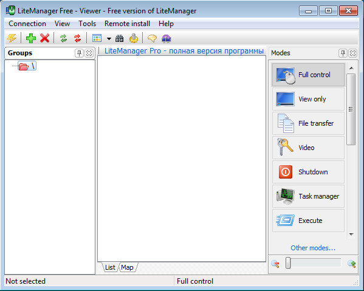364x291 pixels.
Task: Toggle the pin on the Modes panel
Action: click(x=343, y=53)
